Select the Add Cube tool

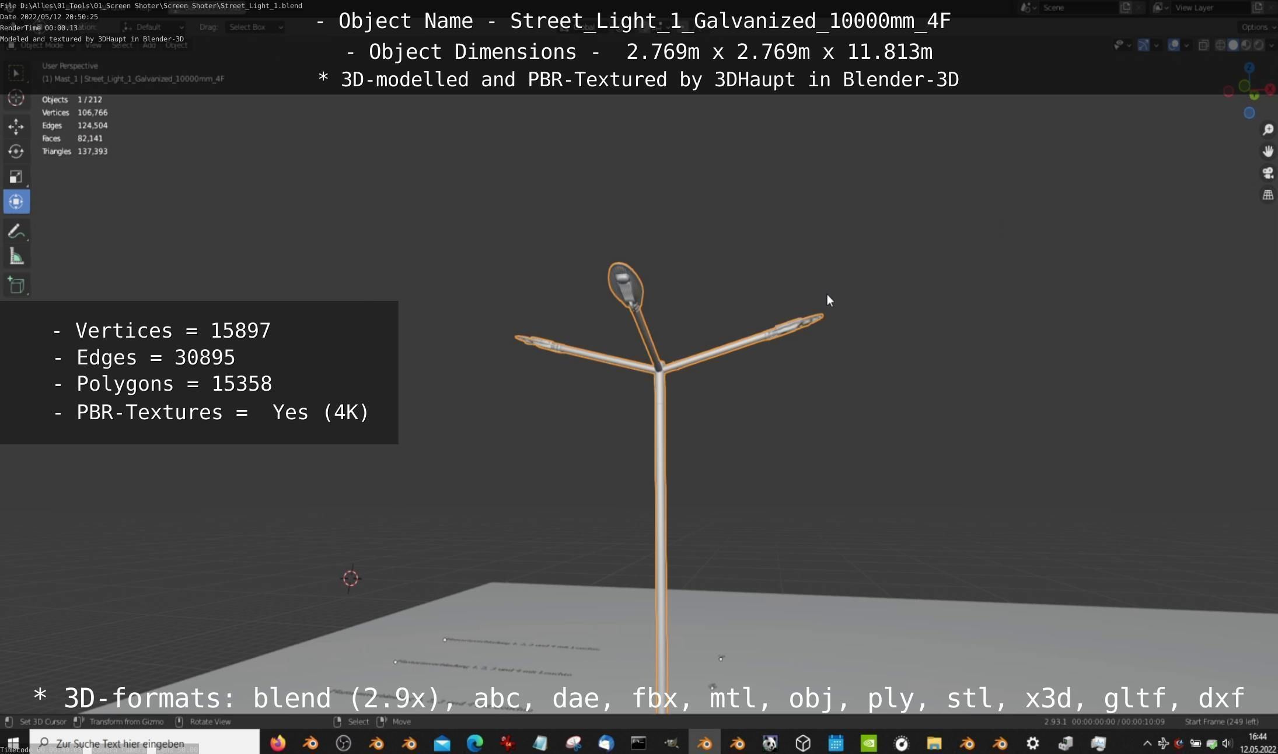(16, 285)
